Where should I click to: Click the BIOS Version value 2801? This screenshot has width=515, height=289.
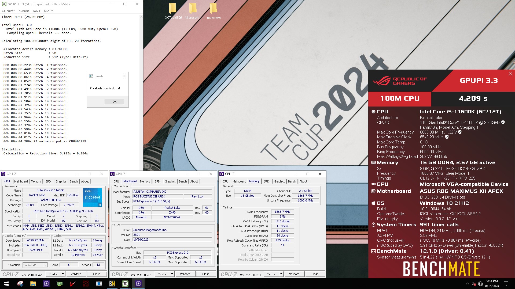tap(172, 235)
